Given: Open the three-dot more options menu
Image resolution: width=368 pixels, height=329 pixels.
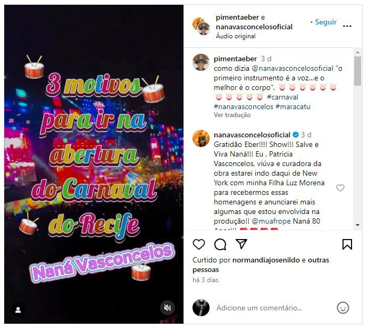Looking at the screenshot, I should pos(347,26).
